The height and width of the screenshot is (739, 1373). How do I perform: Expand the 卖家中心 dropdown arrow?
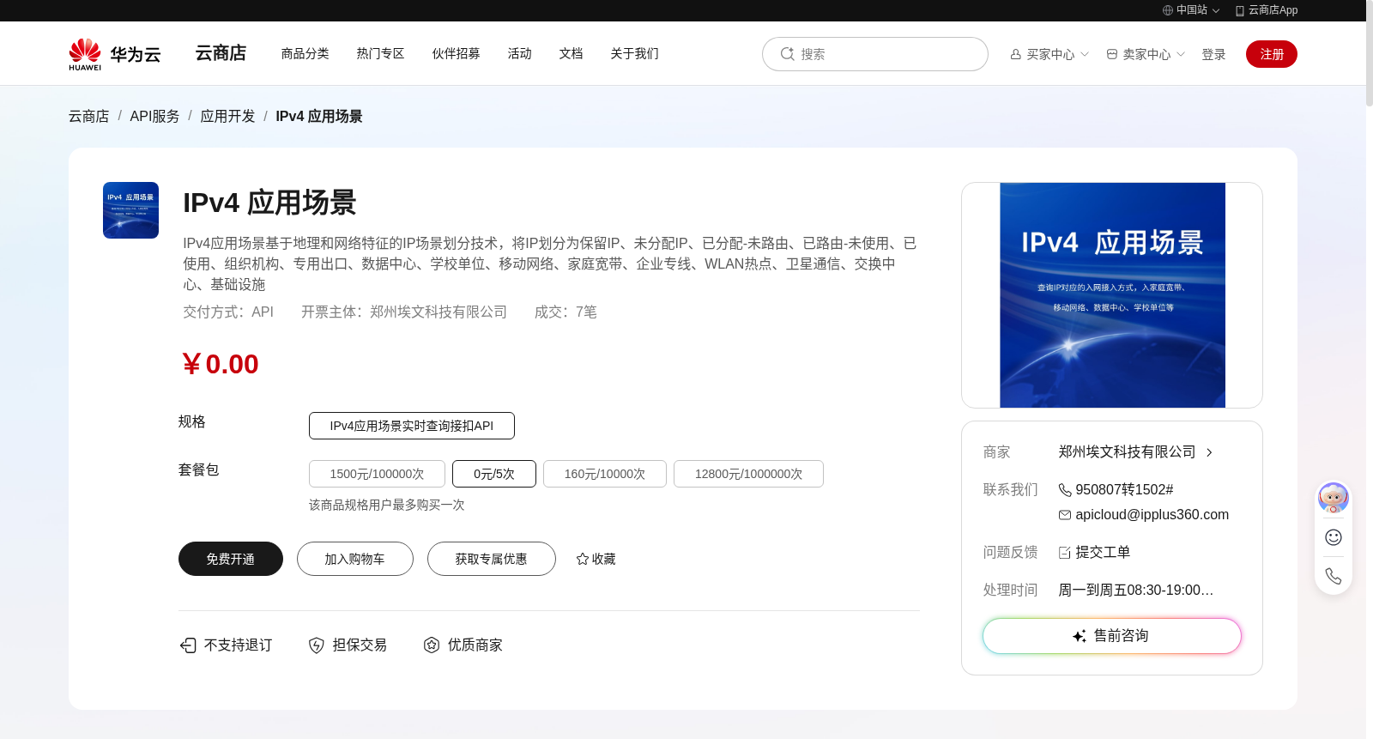1181,54
